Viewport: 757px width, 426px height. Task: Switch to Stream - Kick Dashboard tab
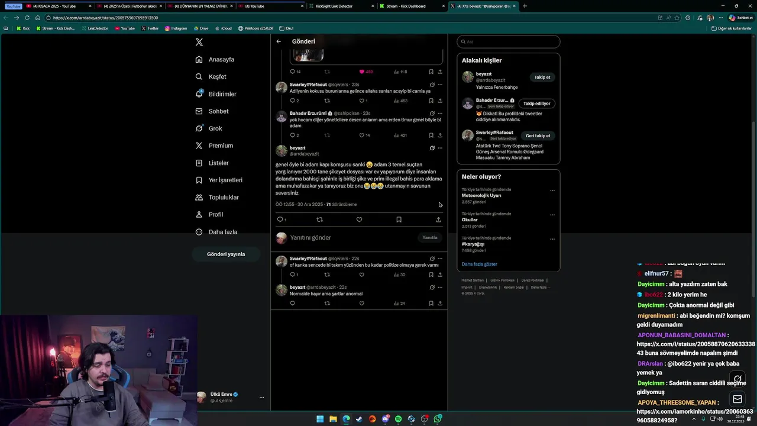coord(412,6)
